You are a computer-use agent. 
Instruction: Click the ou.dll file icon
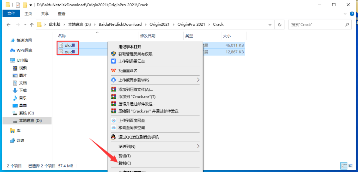tap(61, 52)
